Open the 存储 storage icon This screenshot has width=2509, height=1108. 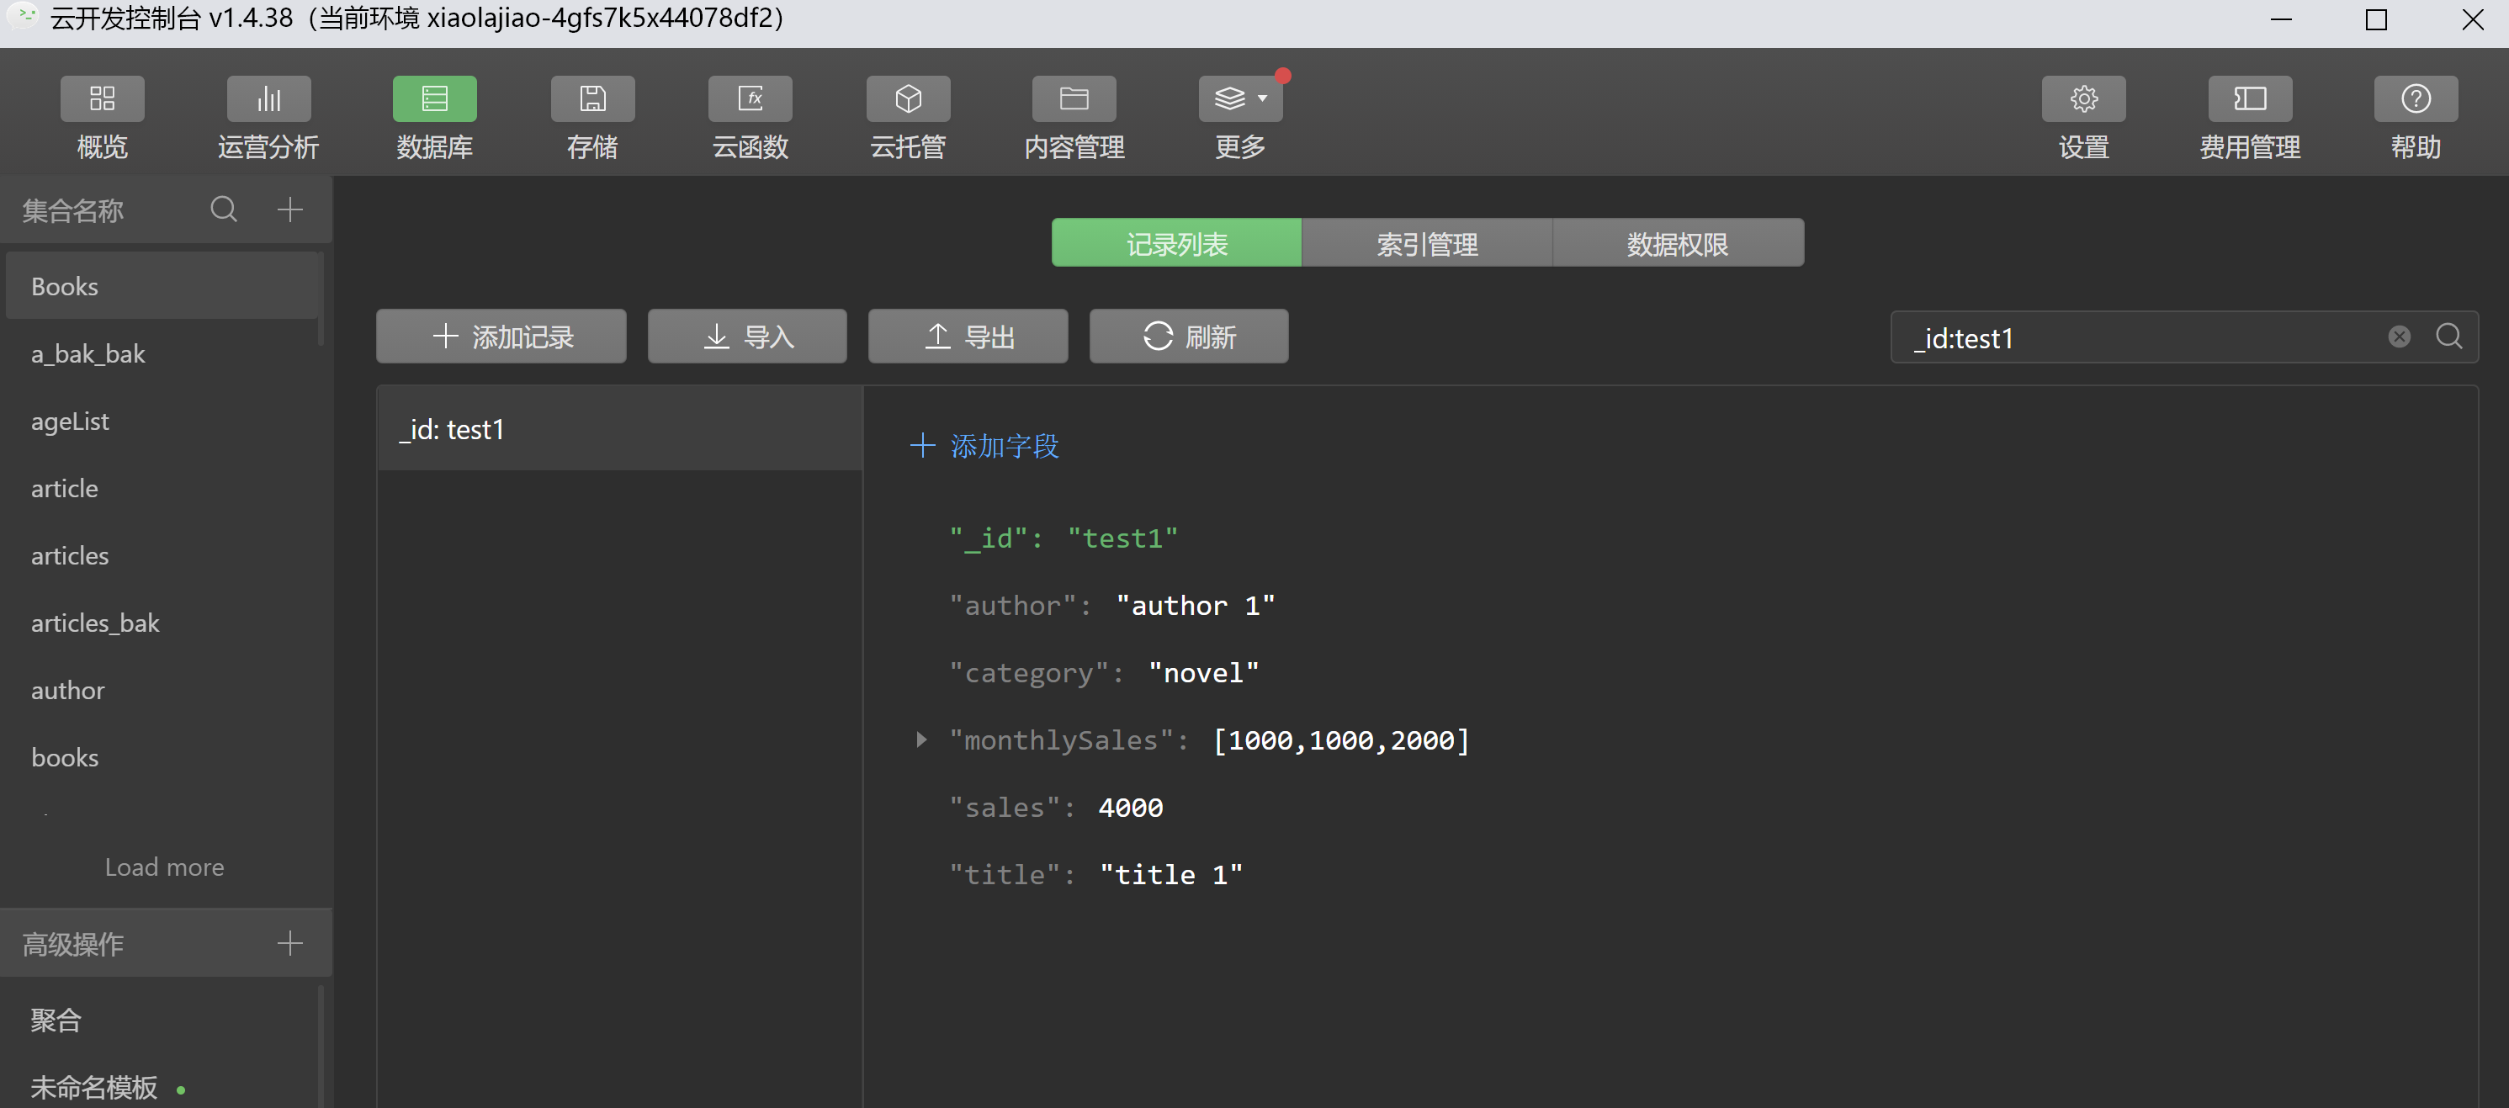point(592,99)
